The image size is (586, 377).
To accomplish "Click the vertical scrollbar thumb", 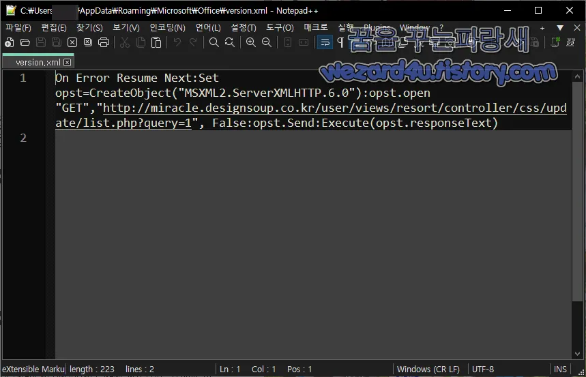I will 577,192.
